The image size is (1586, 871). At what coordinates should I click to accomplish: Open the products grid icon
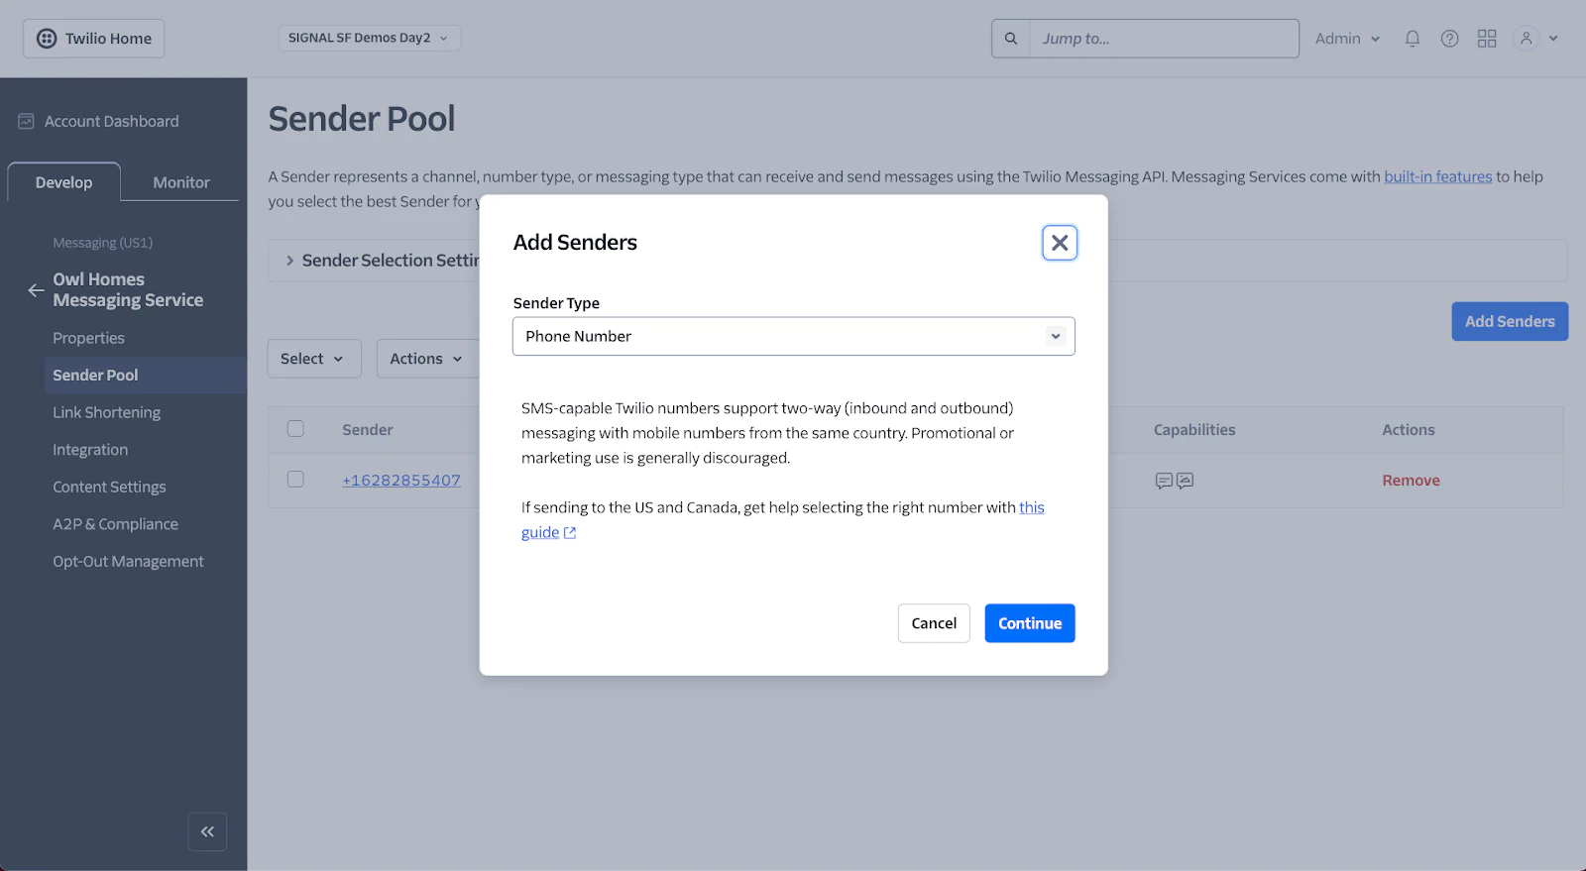coord(1487,39)
